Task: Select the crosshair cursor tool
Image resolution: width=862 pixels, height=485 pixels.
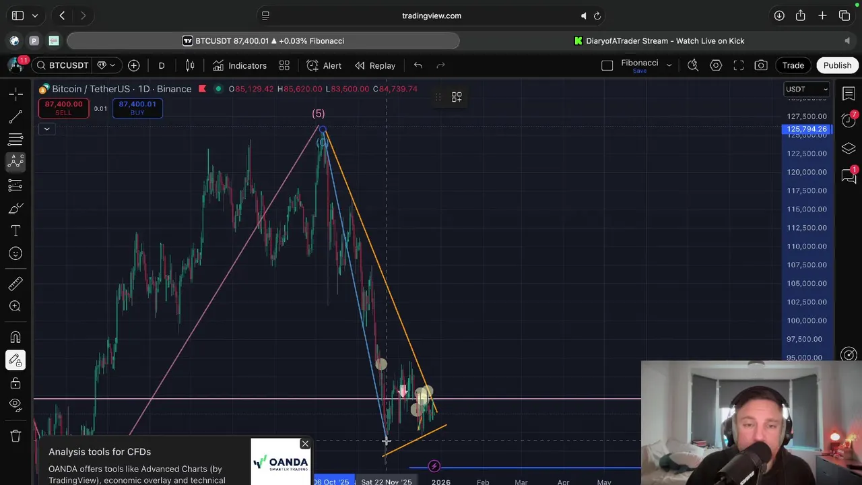Action: click(15, 94)
